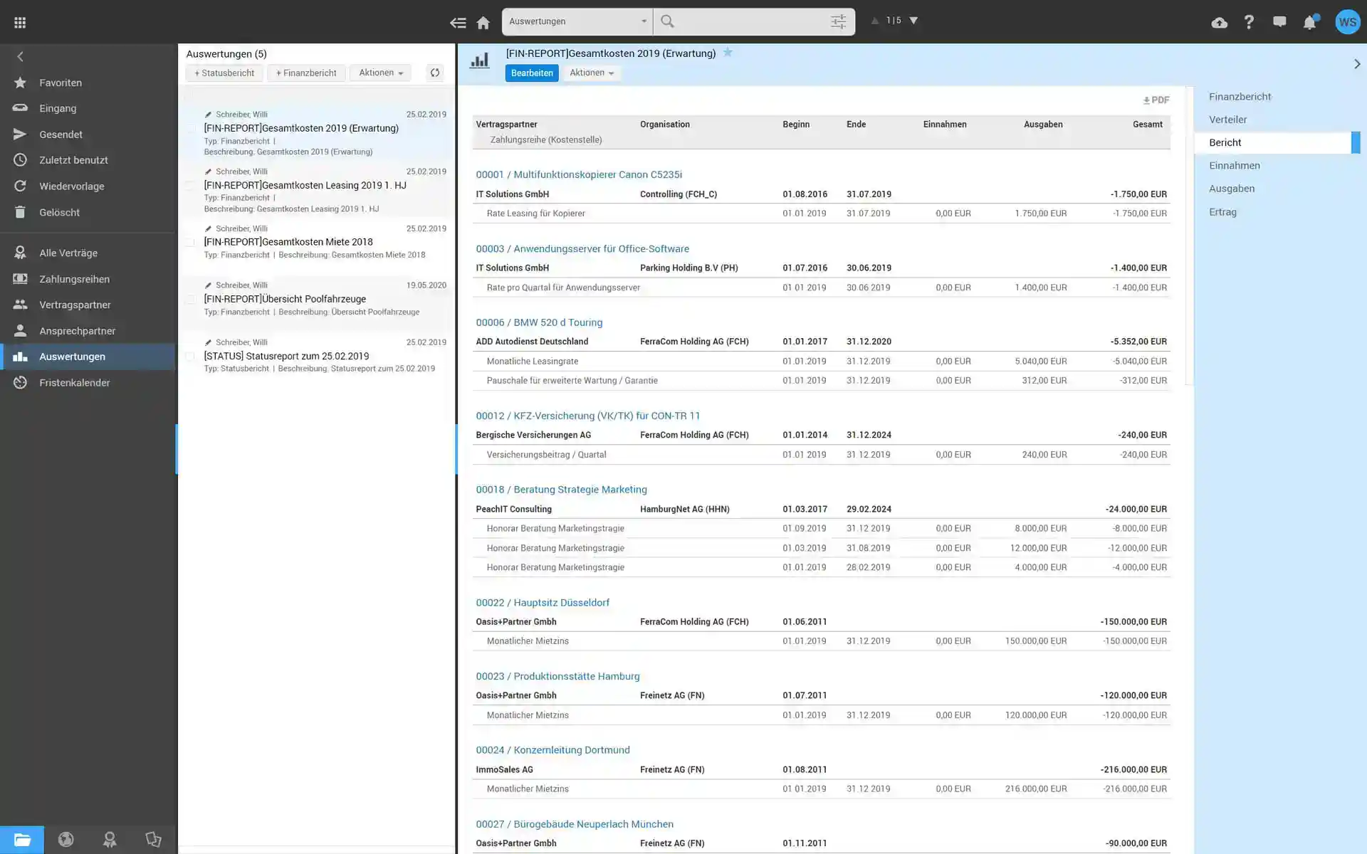This screenshot has width=1367, height=854.
Task: Open the Auswertungen search scope dropdown
Action: coord(577,21)
